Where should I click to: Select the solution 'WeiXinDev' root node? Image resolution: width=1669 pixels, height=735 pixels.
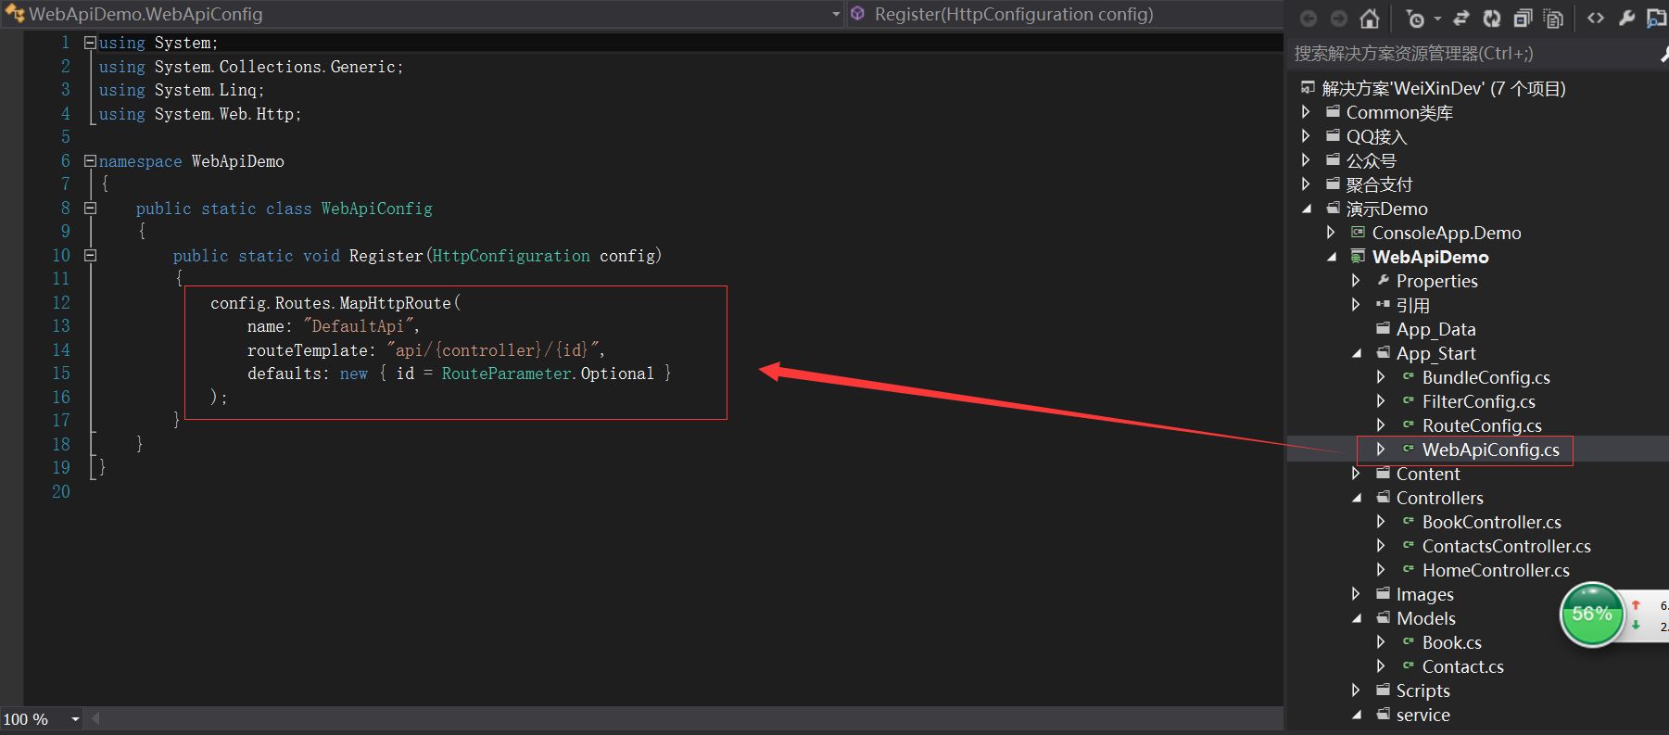[1444, 88]
